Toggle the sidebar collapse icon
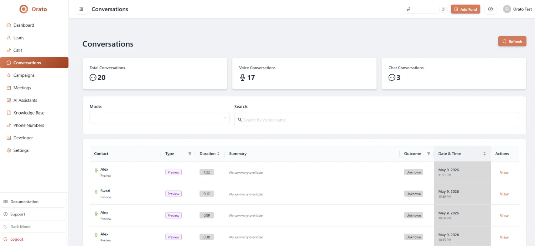Viewport: 535px width, 246px height. tap(81, 9)
